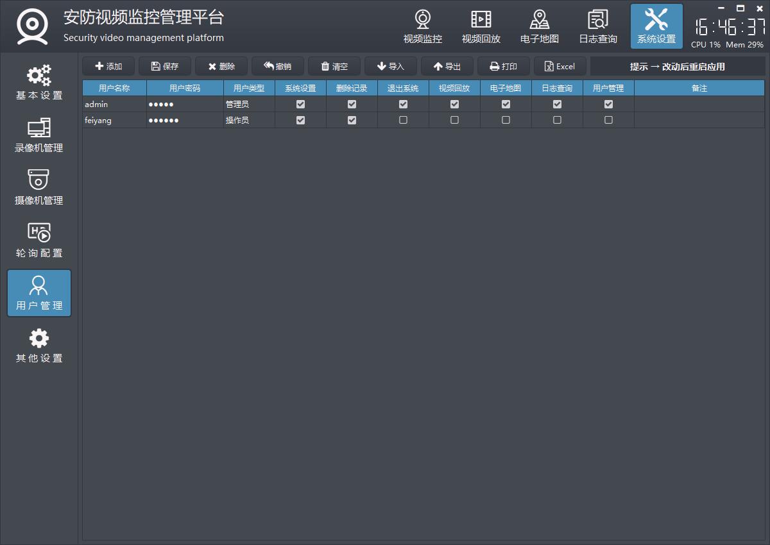Enable 退出系统 permission for feiyang

pyautogui.click(x=403, y=120)
